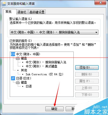Click the dialog title bar icon
This screenshot has height=115, width=108.
point(4,4)
